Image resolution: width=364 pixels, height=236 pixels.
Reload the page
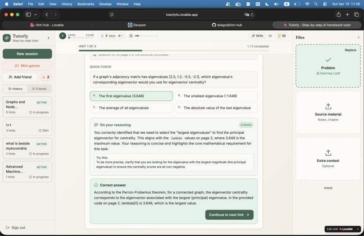click(252, 14)
